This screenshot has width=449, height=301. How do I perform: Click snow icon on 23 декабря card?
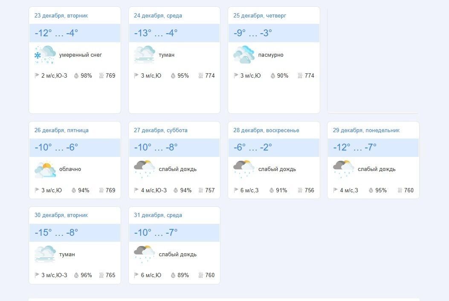pos(45,55)
